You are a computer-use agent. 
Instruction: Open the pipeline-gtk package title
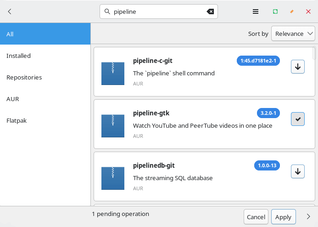(151, 113)
